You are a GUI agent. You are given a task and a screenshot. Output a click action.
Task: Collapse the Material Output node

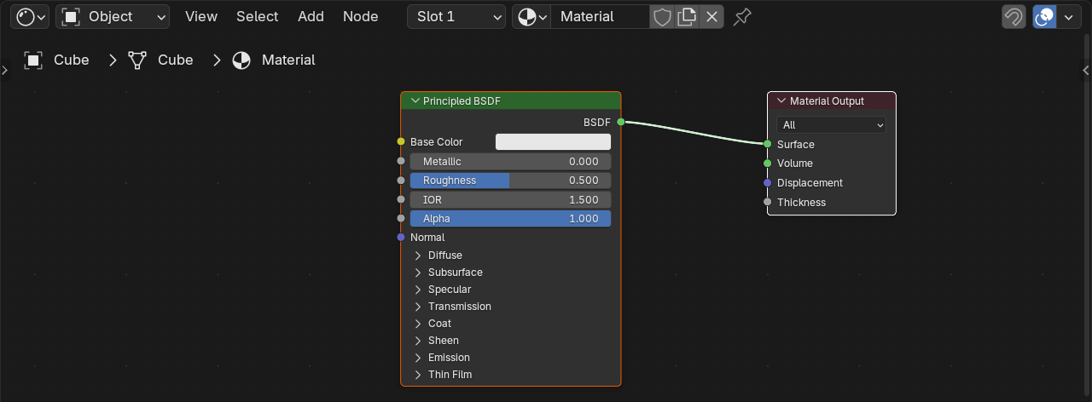[x=781, y=100]
